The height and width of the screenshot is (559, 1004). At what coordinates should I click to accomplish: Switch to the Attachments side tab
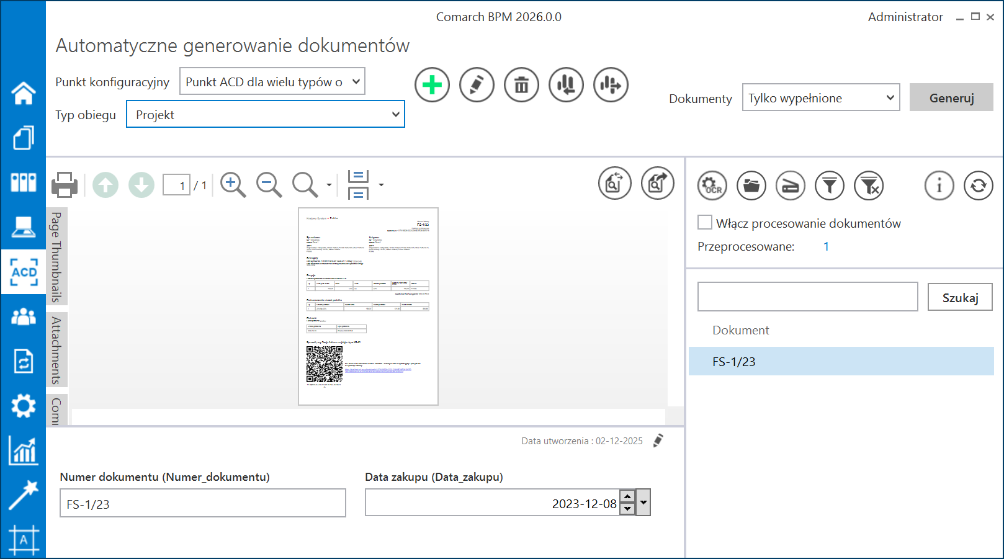point(56,350)
